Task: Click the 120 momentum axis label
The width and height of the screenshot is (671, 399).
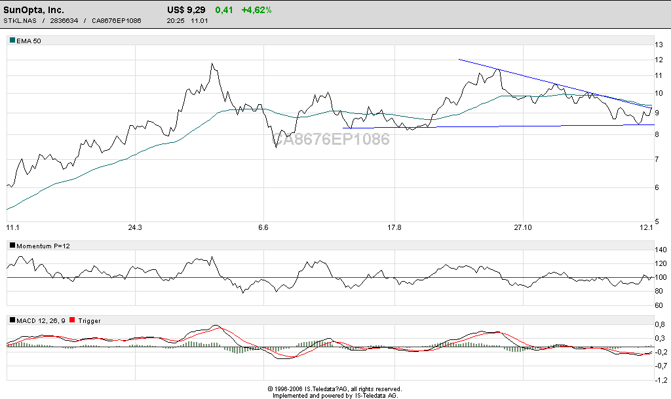Action: (x=661, y=263)
